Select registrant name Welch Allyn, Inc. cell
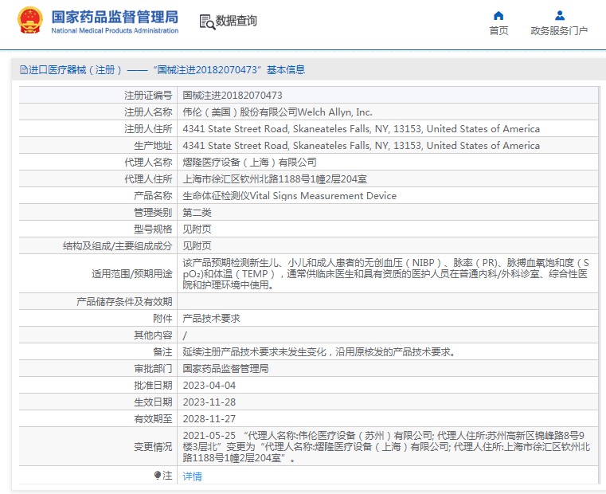Image resolution: width=606 pixels, height=494 pixels. pos(277,112)
